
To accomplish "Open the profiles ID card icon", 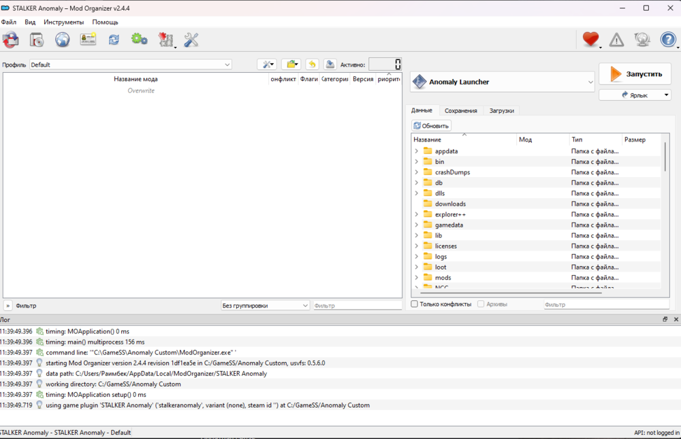I will [89, 40].
